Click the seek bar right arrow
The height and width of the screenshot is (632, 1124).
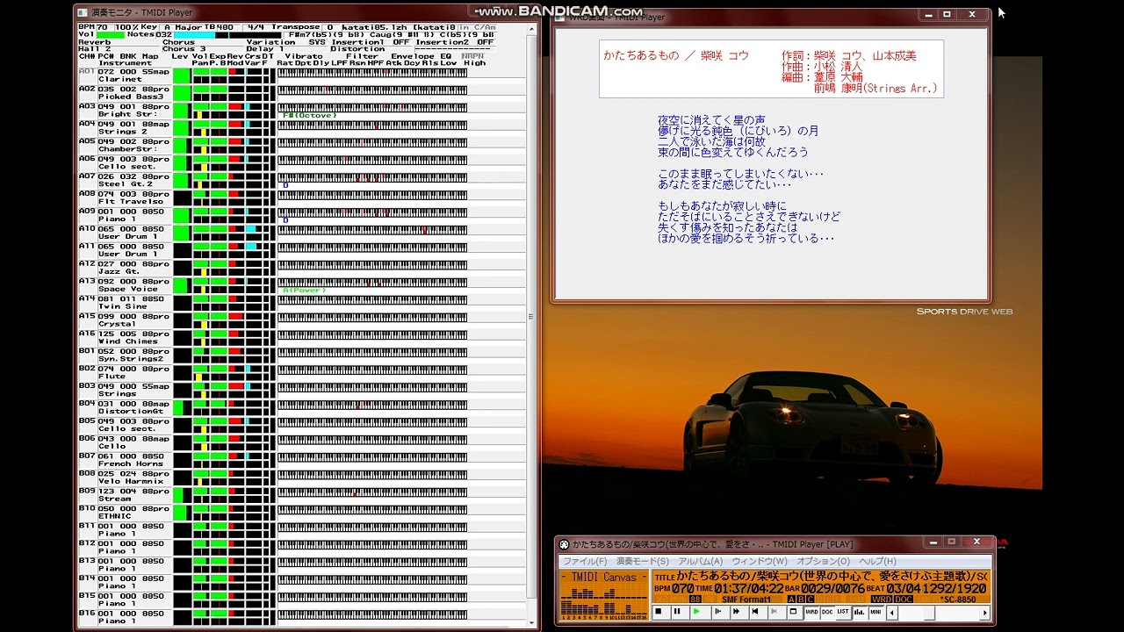pos(984,613)
